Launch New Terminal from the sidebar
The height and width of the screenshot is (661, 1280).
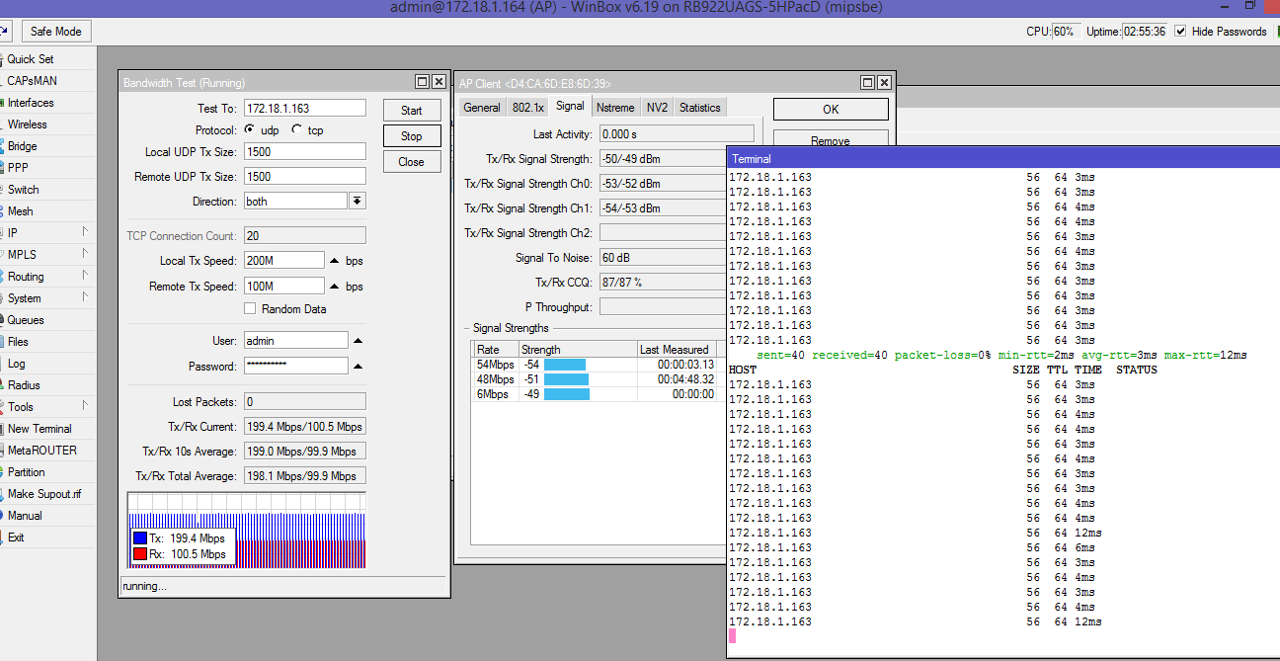[40, 429]
